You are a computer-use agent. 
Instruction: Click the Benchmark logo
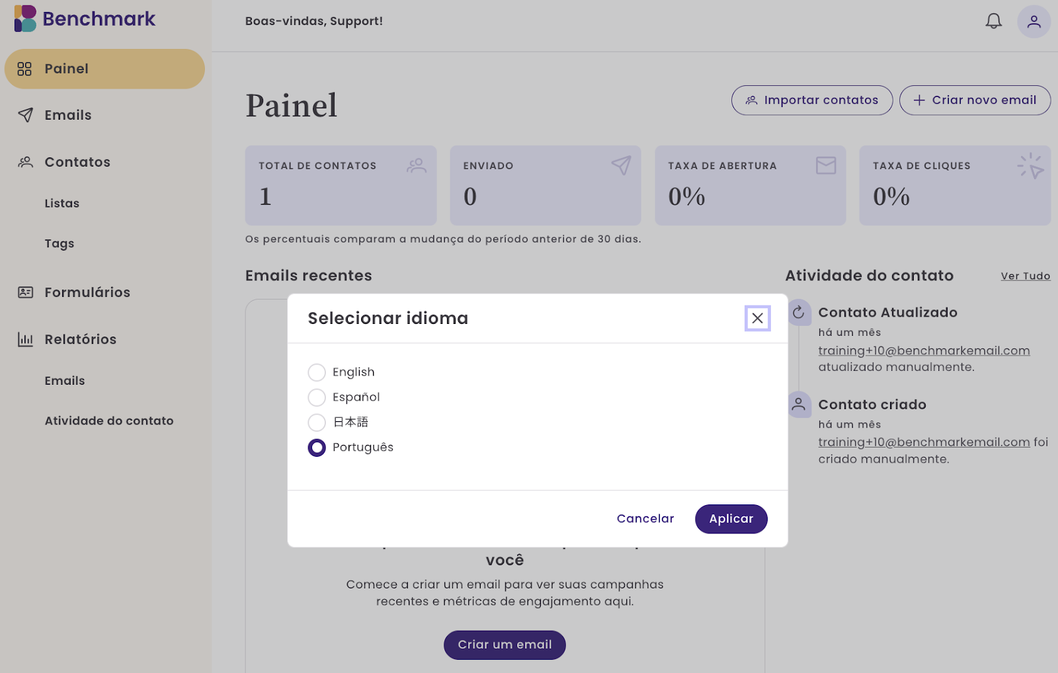[x=85, y=19]
